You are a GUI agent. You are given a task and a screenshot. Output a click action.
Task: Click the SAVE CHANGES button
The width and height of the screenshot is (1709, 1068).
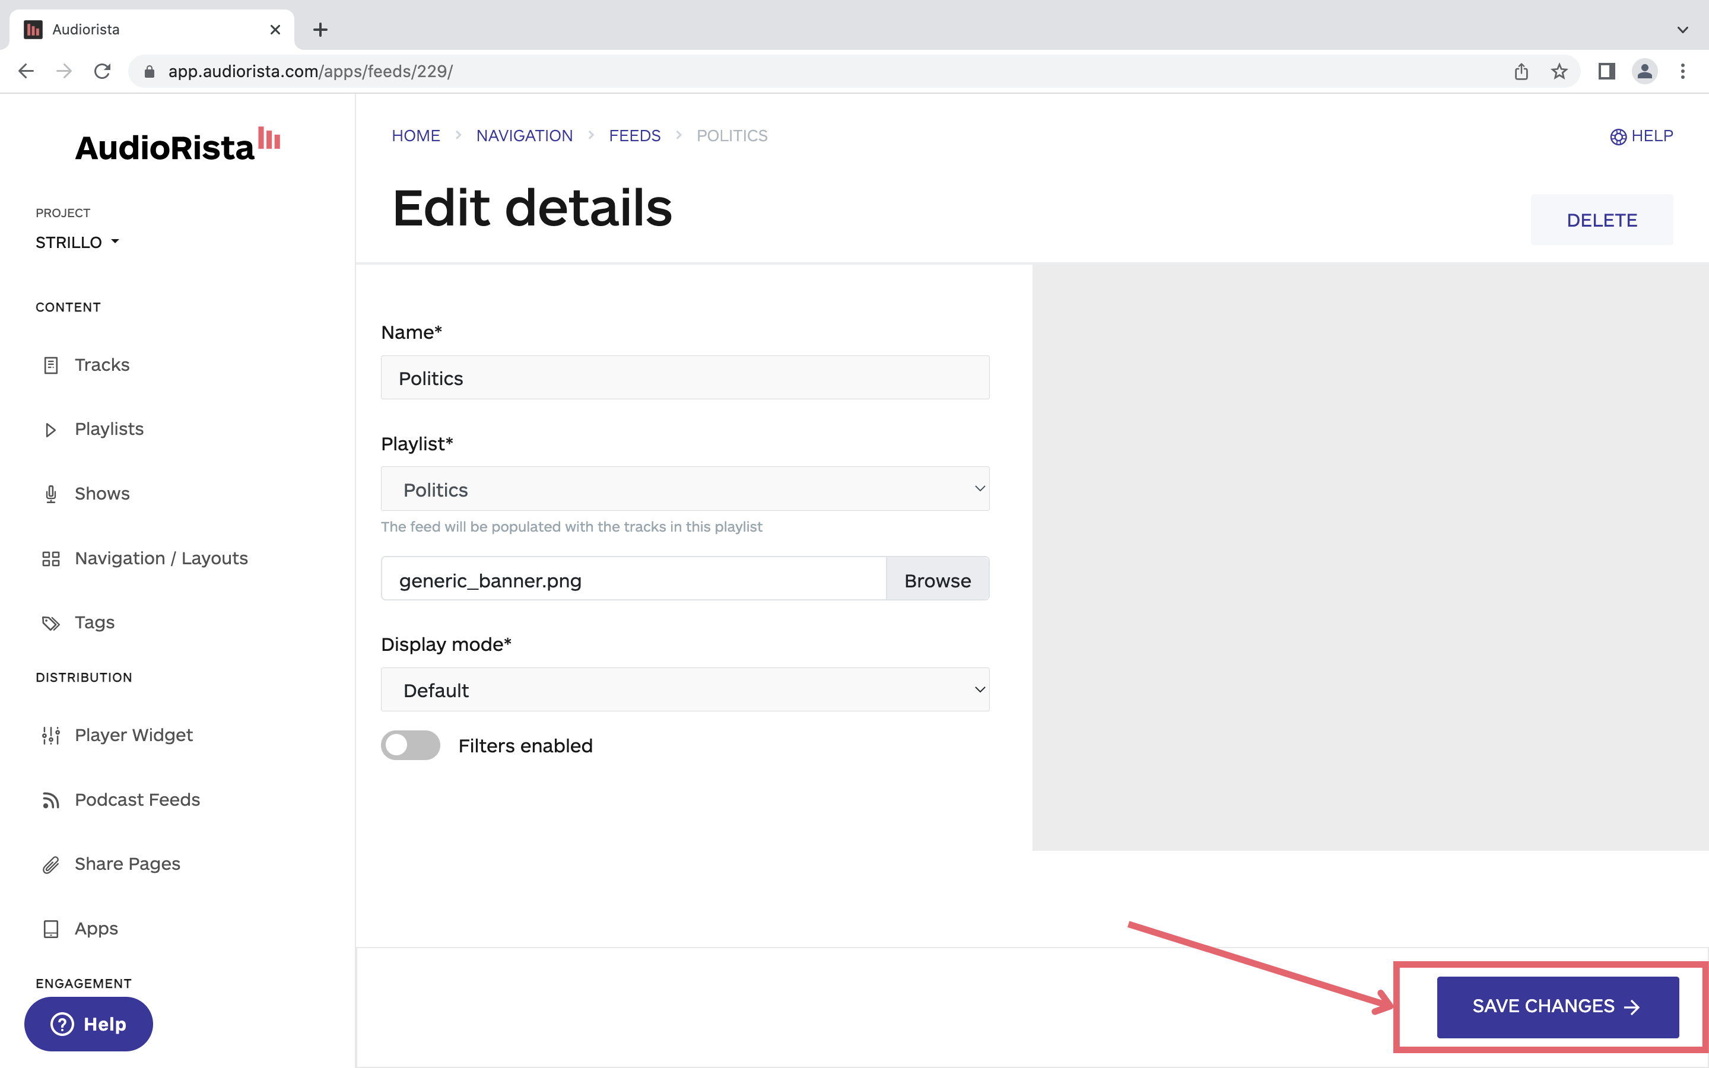[1557, 1006]
